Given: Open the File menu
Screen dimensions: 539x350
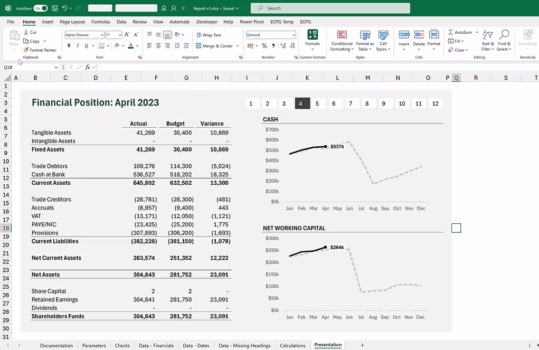Looking at the screenshot, I should click(11, 22).
